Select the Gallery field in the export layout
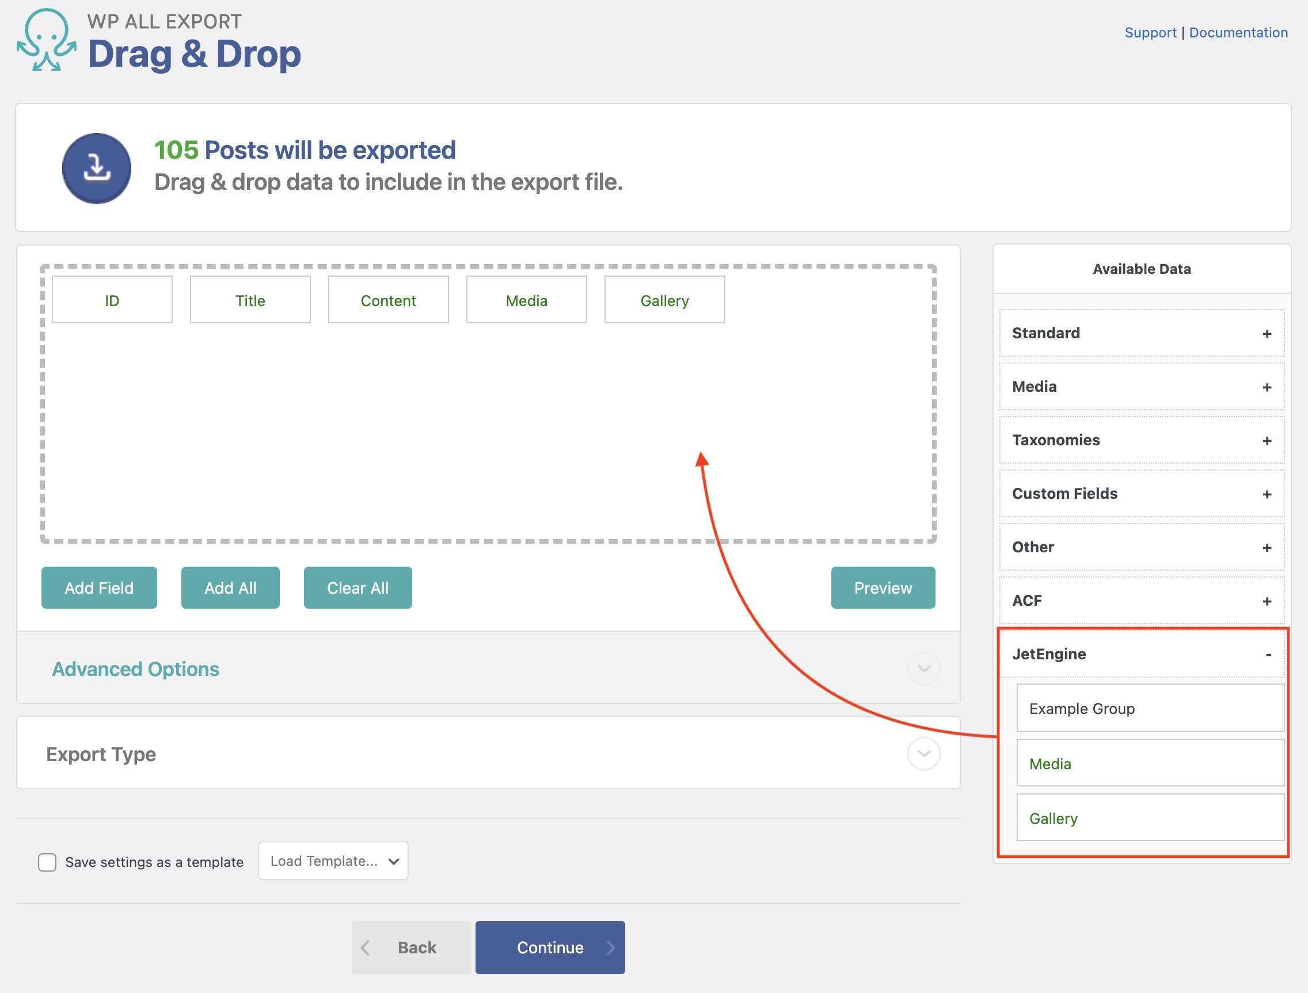 pyautogui.click(x=664, y=300)
